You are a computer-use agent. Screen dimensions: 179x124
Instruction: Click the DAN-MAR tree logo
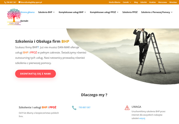tap(14, 17)
